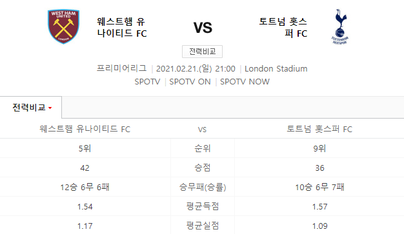Viewport: 404px width, 234px height.
Task: Click the 순위 row label
Action: click(203, 148)
